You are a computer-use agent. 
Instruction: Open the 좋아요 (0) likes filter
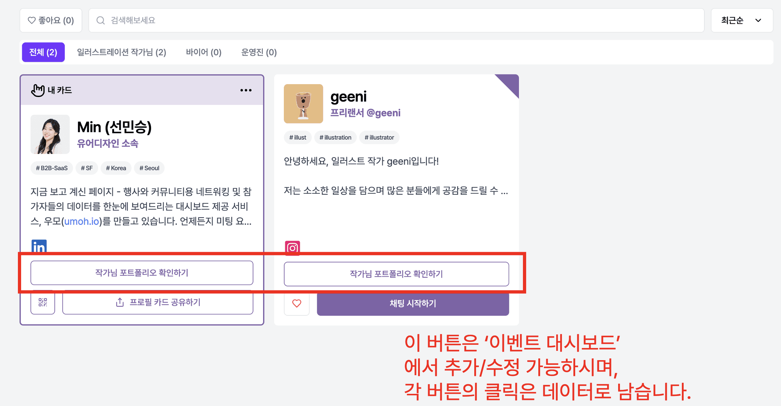coord(51,20)
